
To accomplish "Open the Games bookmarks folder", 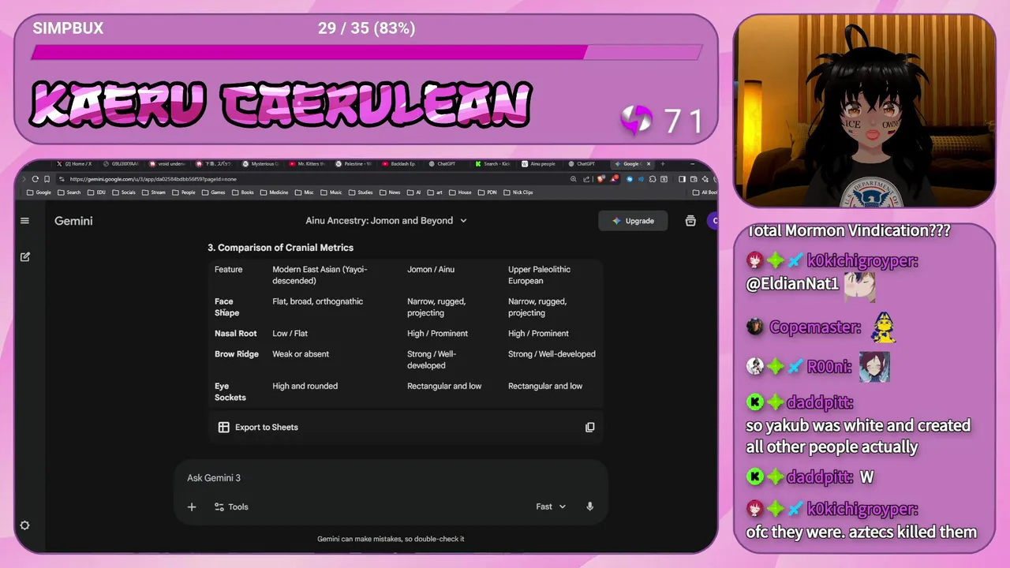I will 214,192.
